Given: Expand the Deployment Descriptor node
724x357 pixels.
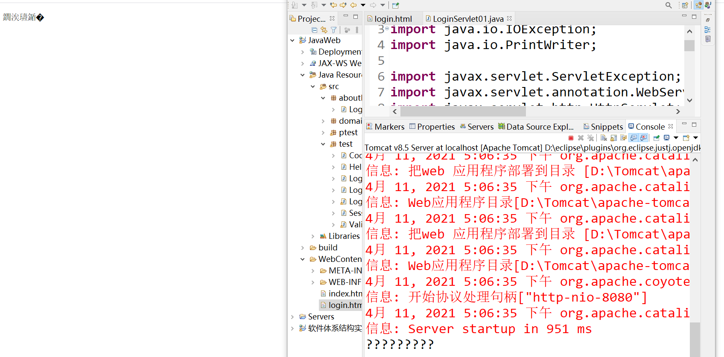Looking at the screenshot, I should click(303, 52).
